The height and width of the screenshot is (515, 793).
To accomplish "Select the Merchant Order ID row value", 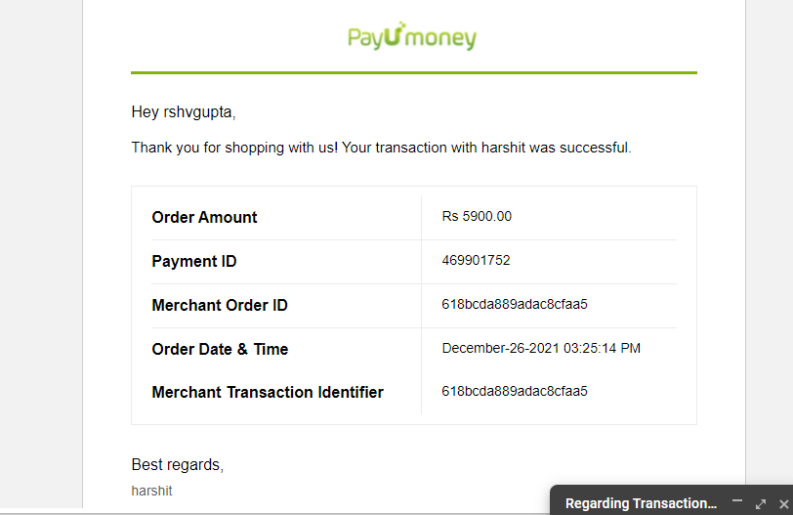I will 515,304.
